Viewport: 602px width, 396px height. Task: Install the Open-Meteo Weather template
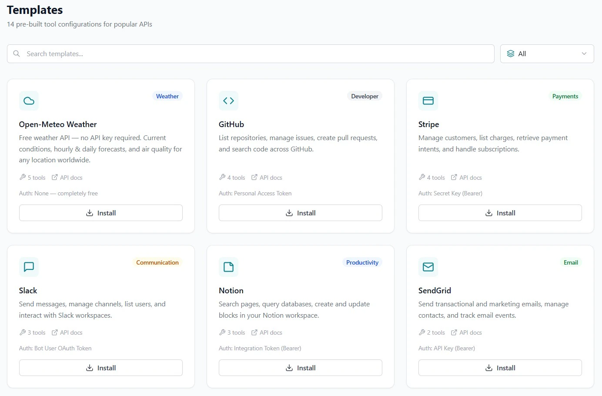coord(101,213)
